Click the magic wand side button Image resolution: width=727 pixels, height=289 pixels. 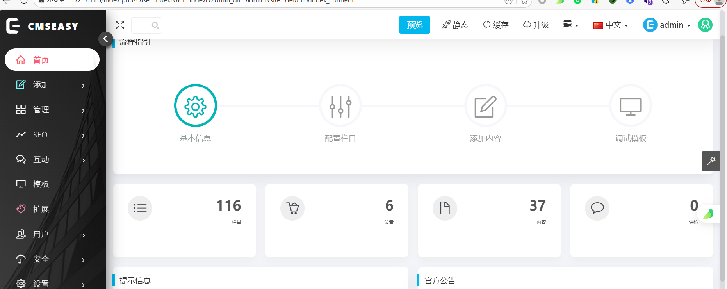coord(711,161)
